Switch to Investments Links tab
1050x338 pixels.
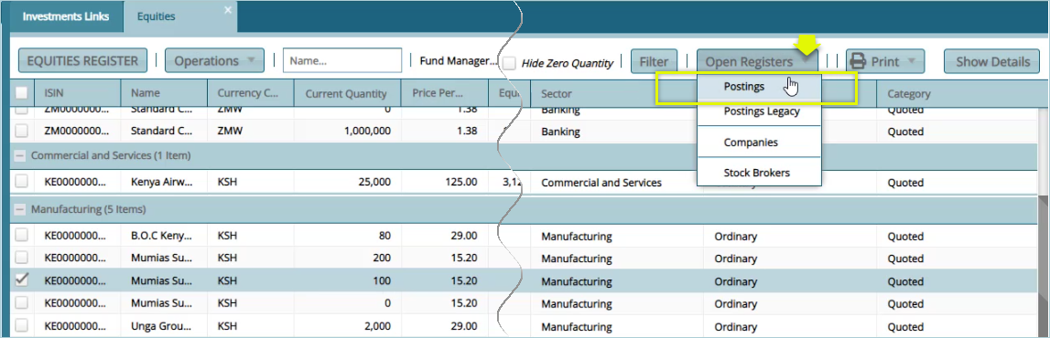[66, 16]
